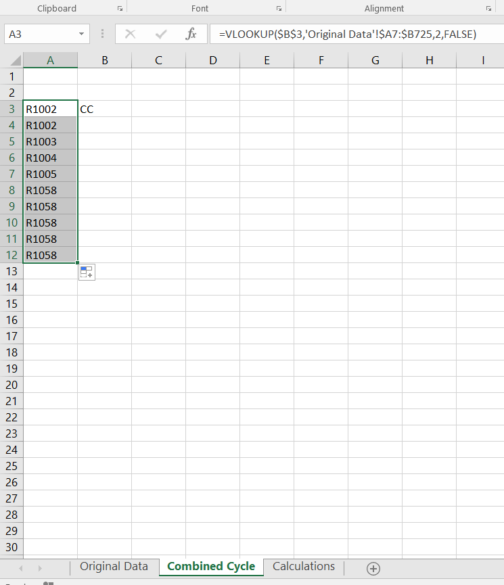Image resolution: width=504 pixels, height=585 pixels.
Task: Select column B header
Action: click(x=105, y=60)
